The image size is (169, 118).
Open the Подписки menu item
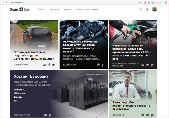pyautogui.click(x=54, y=9)
